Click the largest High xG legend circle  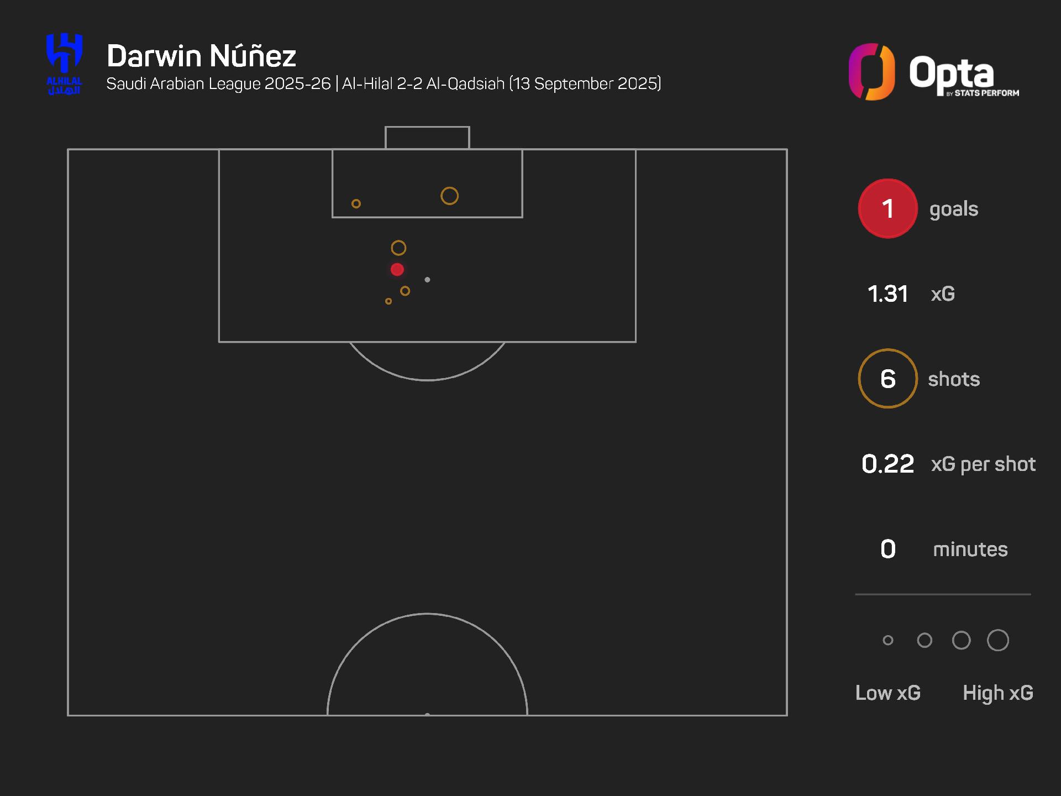click(x=998, y=640)
